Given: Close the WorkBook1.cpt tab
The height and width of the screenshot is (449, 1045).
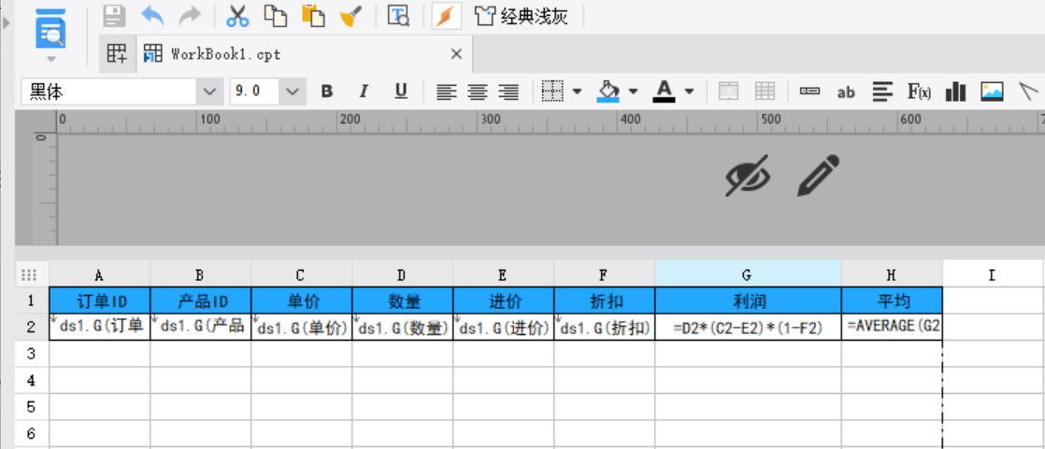Looking at the screenshot, I should [456, 54].
